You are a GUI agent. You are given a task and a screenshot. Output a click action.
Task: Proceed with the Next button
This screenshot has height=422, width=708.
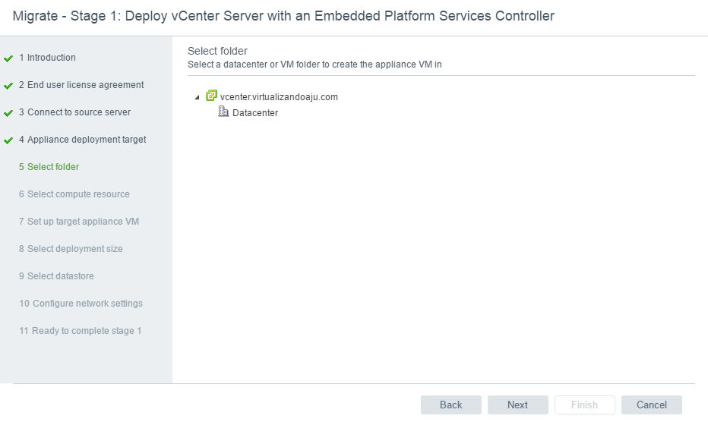517,405
